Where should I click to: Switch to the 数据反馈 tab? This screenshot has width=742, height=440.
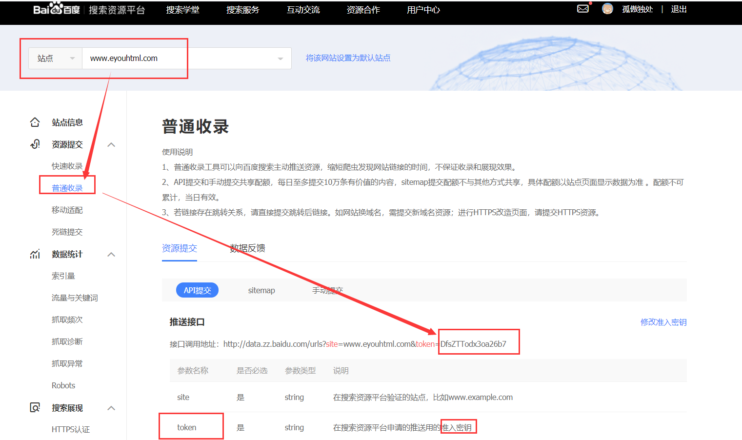(248, 248)
